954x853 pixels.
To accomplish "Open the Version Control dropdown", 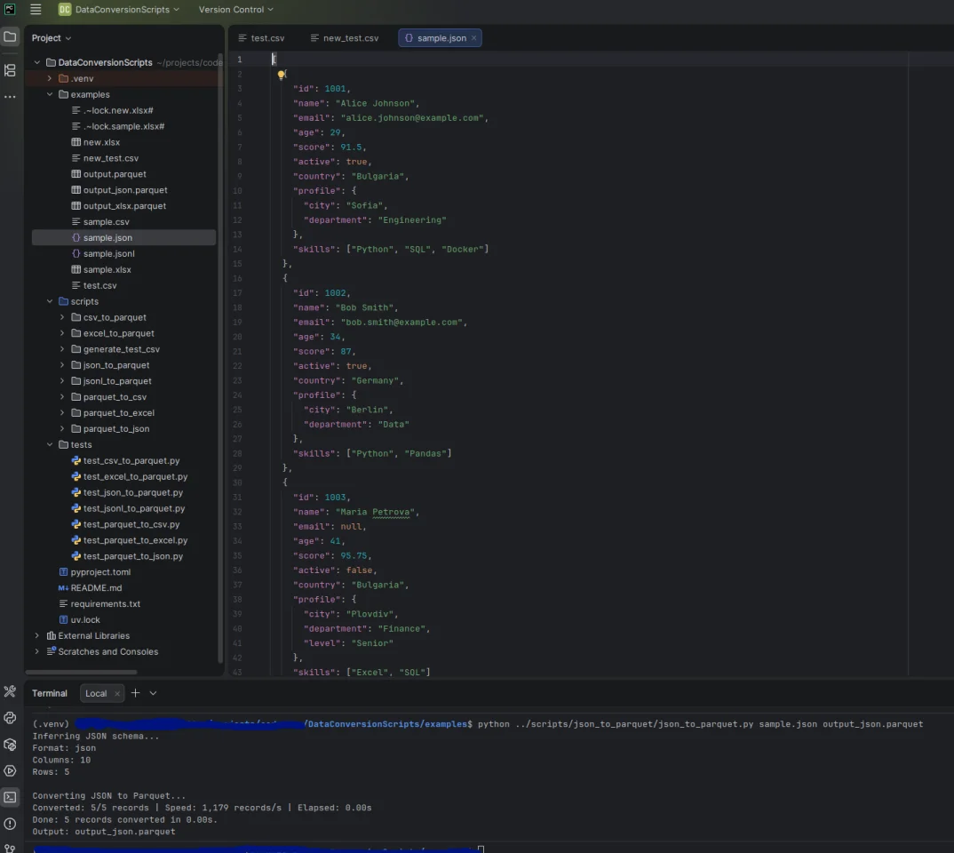I will tap(236, 9).
